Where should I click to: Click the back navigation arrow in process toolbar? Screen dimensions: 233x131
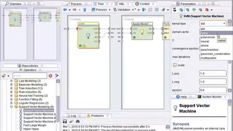tap(65, 10)
